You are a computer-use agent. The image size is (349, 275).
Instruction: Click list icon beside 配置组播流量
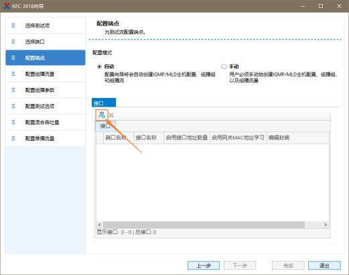point(13,74)
